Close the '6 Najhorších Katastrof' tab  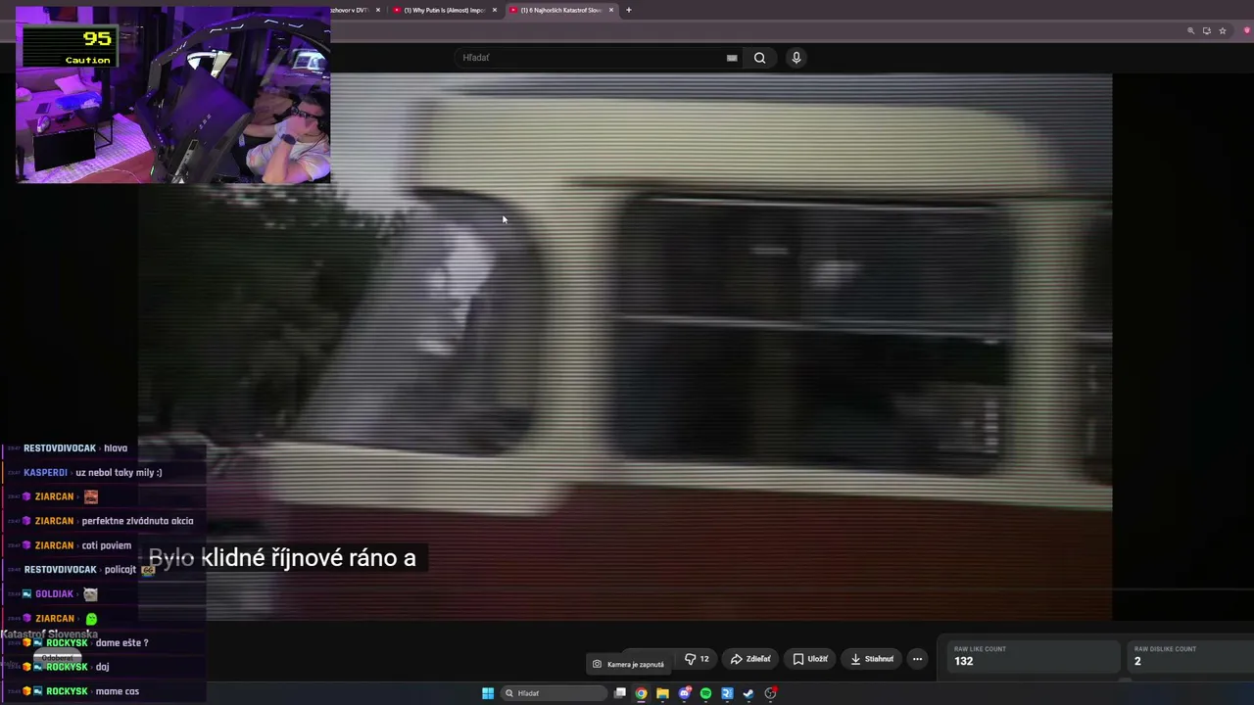[x=611, y=10]
